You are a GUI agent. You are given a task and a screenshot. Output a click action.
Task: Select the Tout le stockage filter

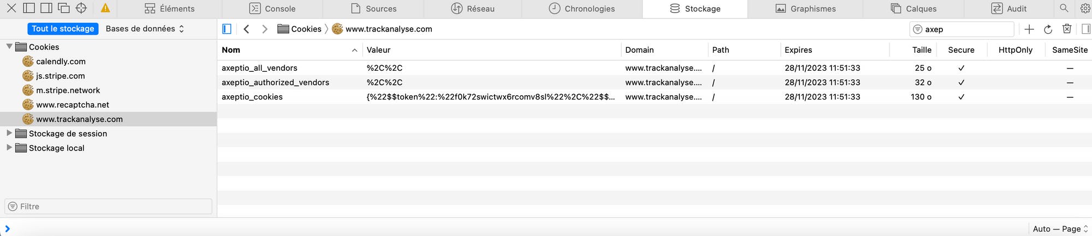63,29
